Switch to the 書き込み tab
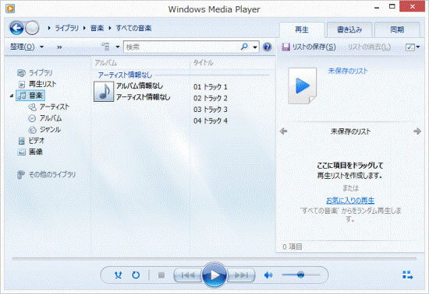This screenshot has width=429, height=294. tap(349, 30)
